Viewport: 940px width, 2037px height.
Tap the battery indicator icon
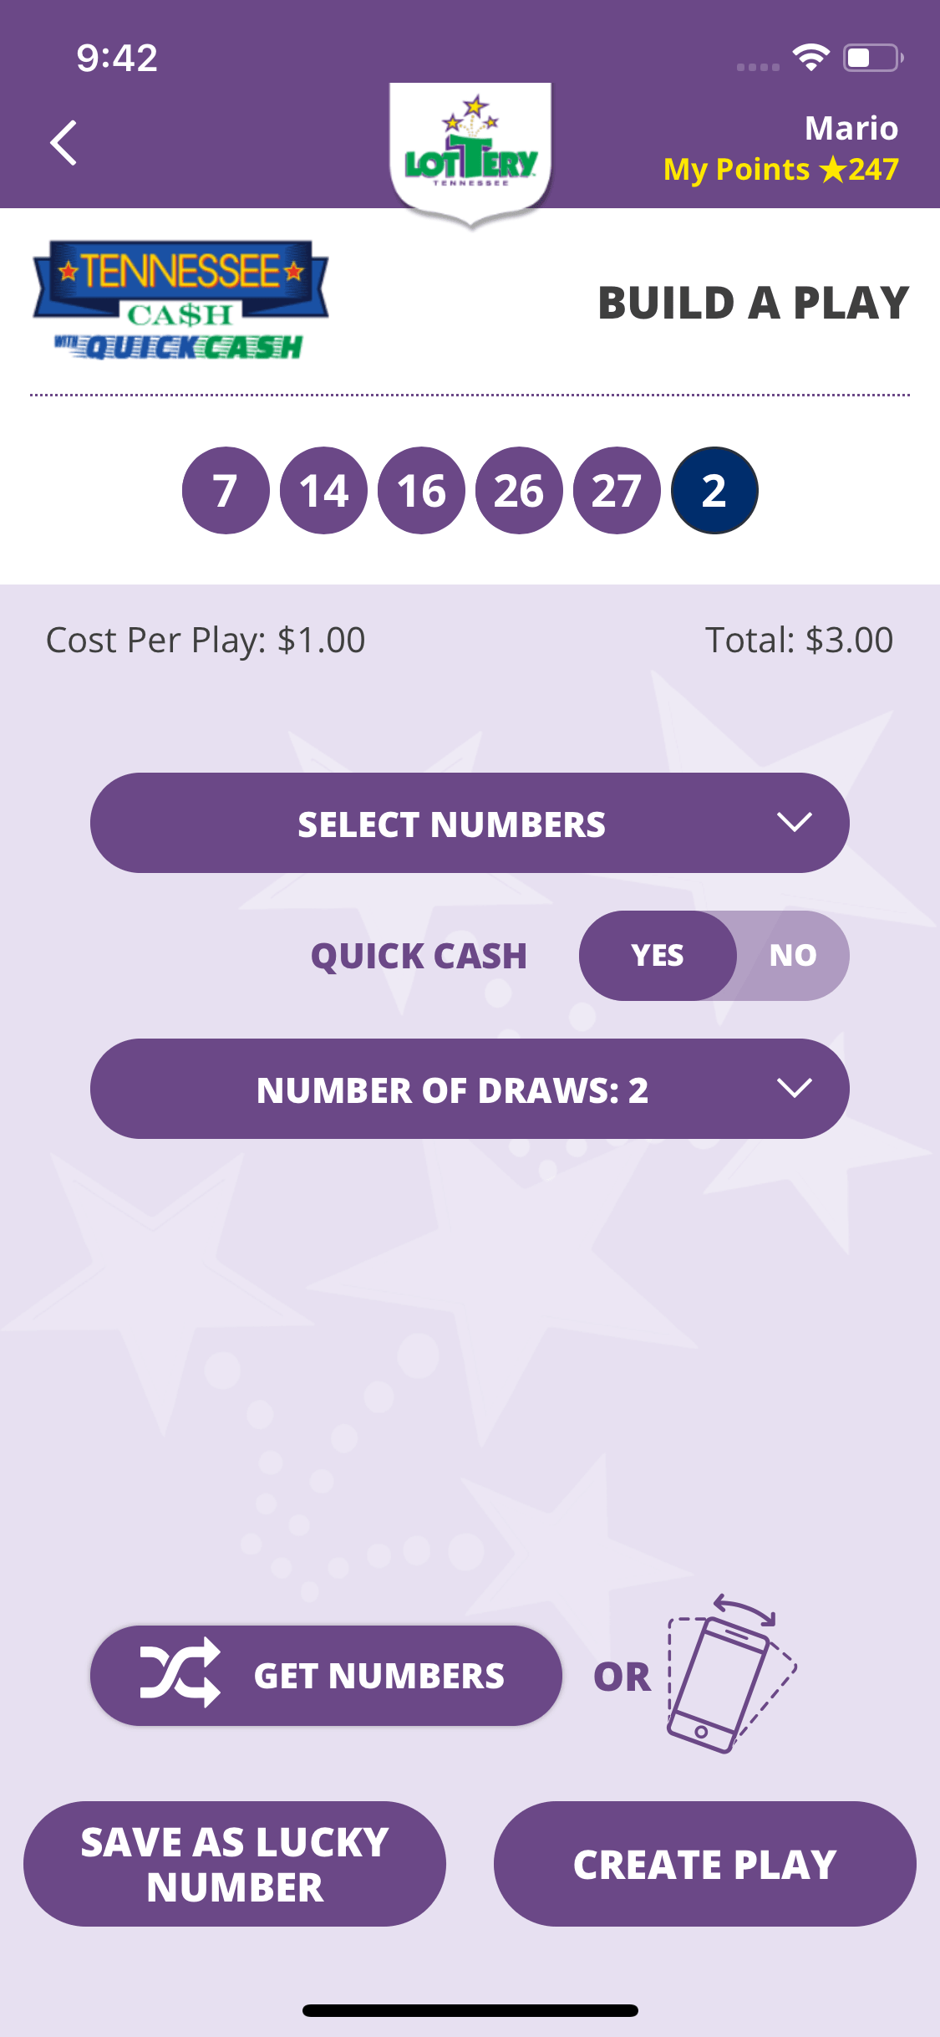[873, 58]
